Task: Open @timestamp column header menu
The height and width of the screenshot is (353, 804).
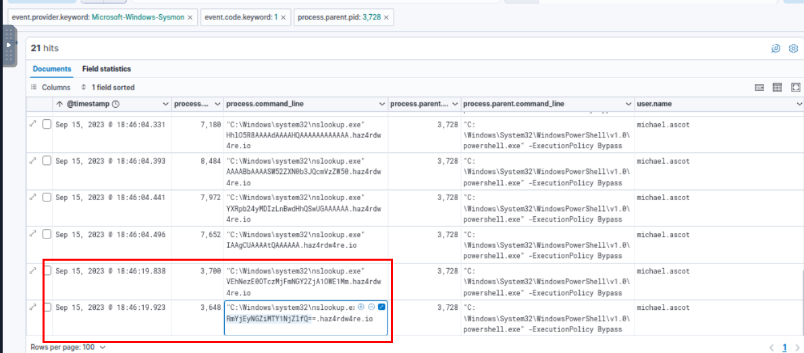Action: click(x=165, y=104)
